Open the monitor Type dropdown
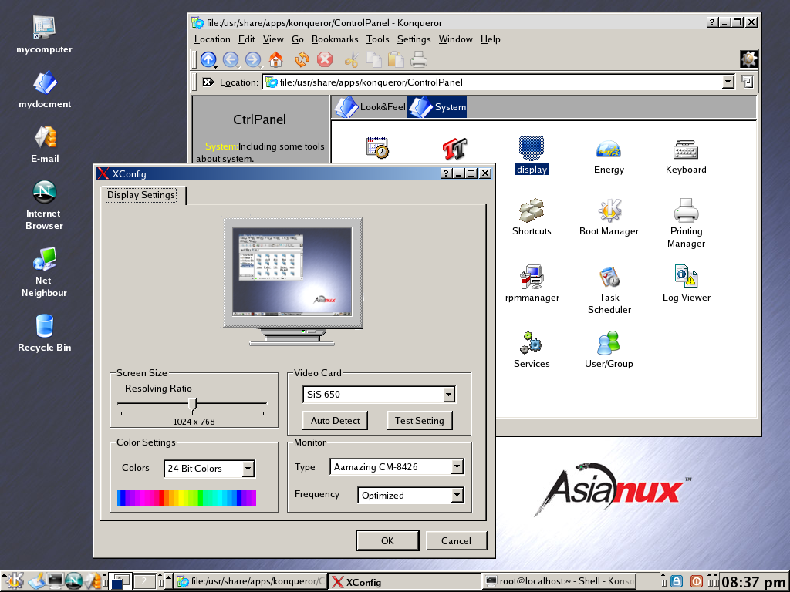 tap(457, 467)
